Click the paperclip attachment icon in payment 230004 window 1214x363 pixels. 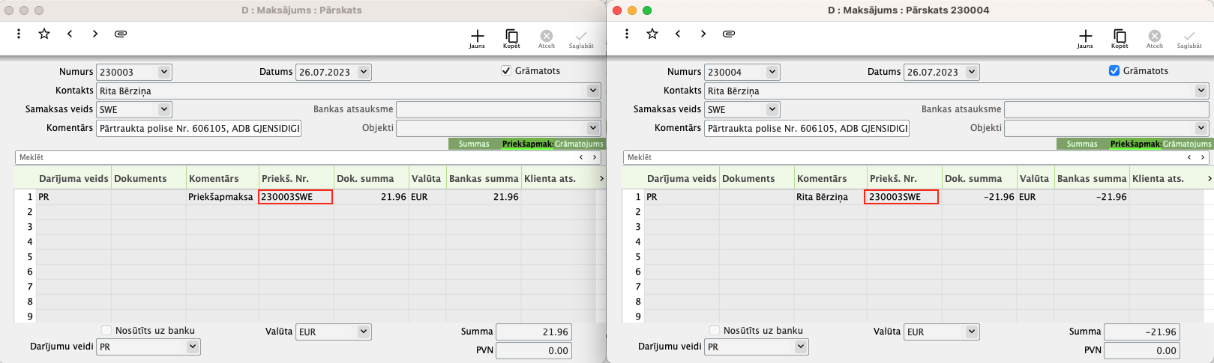point(729,34)
